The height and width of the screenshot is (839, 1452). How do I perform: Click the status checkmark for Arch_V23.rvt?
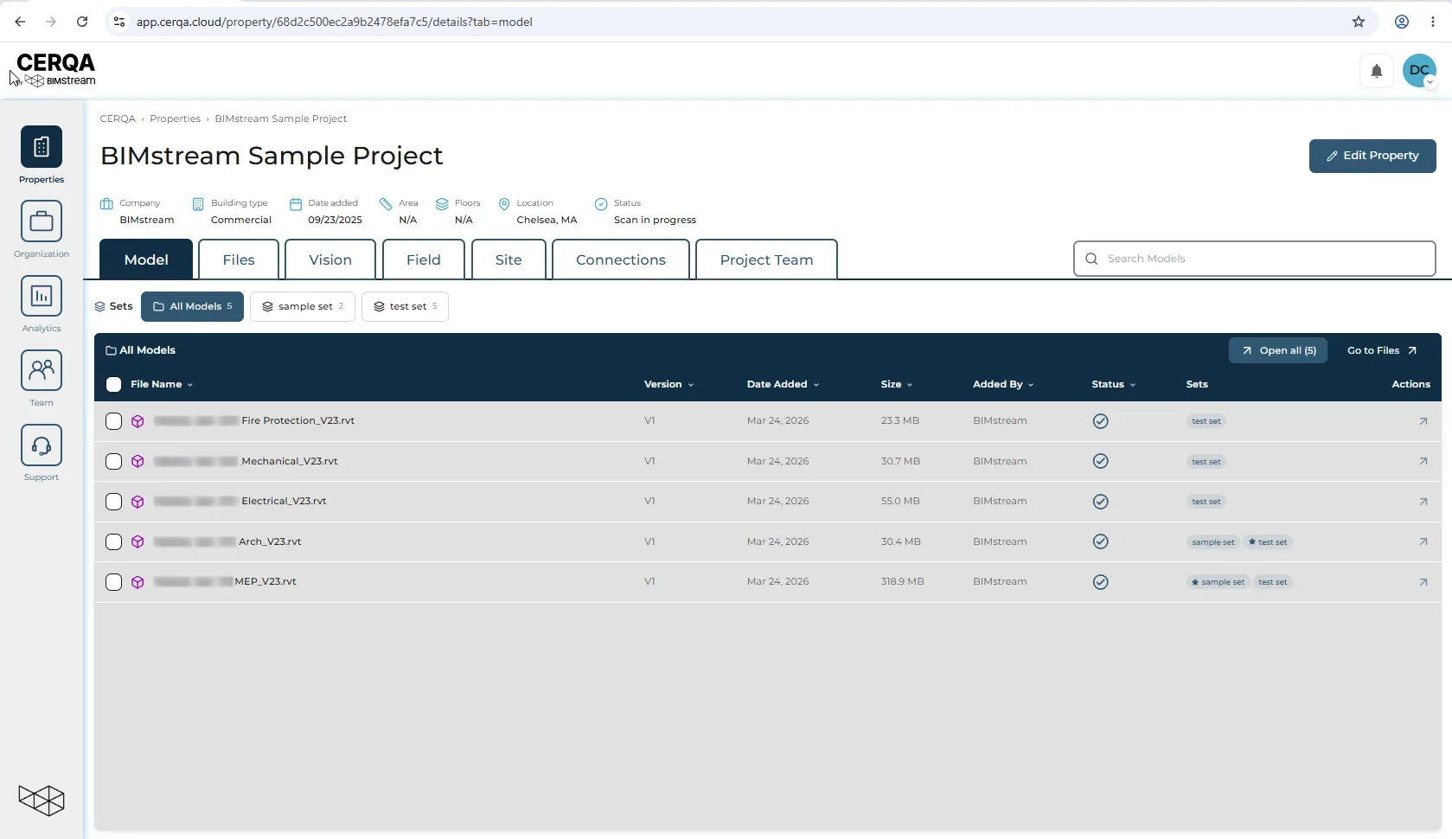pyautogui.click(x=1101, y=541)
